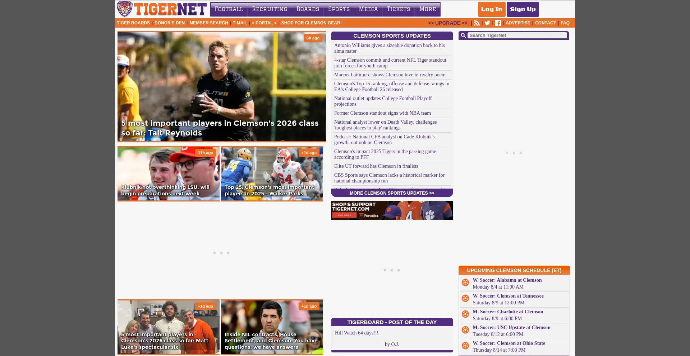The width and height of the screenshot is (690, 356).
Task: Open the Boards menu
Action: (308, 9)
